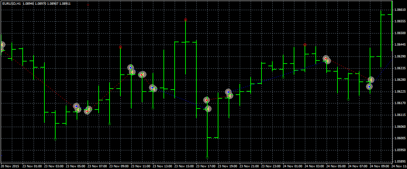
Task: Click the red sell arrow near 23 Nov 17:00
Action: [206, 100]
